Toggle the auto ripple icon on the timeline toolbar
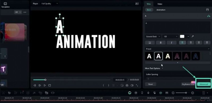This screenshot has width=212, height=103. click(x=161, y=93)
